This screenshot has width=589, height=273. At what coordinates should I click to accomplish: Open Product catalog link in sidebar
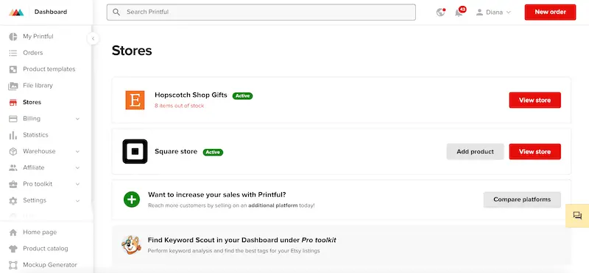coord(46,249)
